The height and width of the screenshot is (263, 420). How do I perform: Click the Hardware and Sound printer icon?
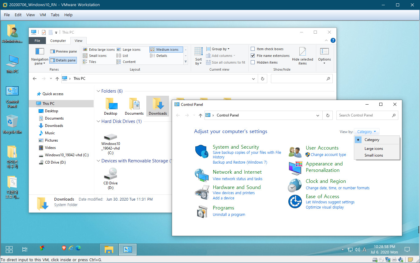(201, 192)
